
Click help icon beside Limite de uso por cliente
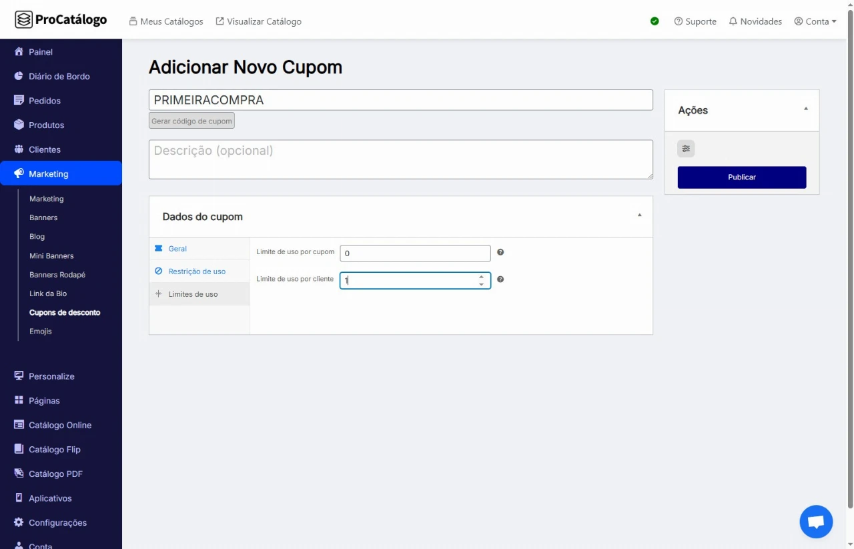[500, 280]
